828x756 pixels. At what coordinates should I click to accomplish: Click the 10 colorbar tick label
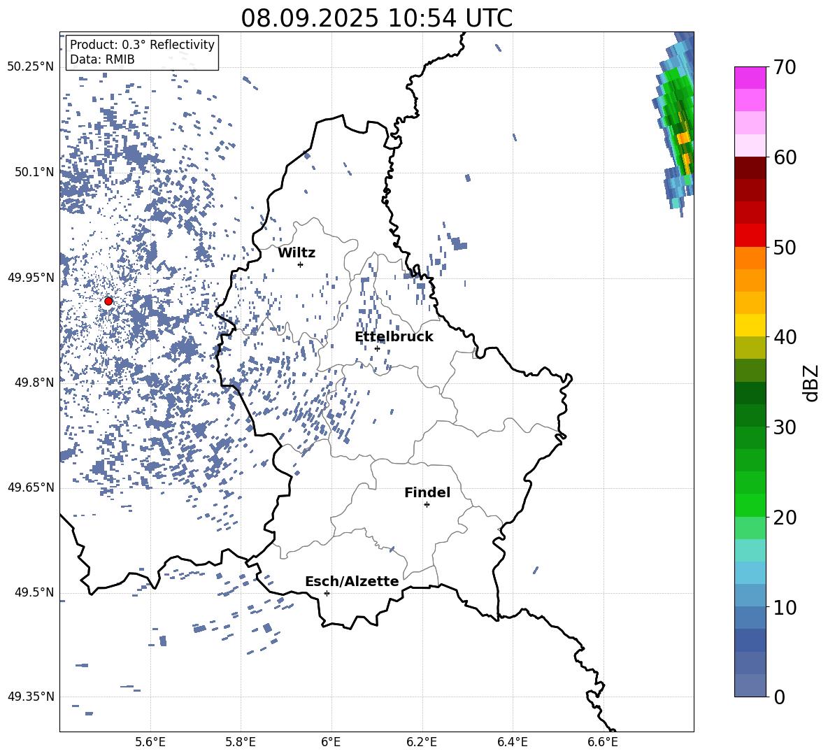tap(785, 607)
